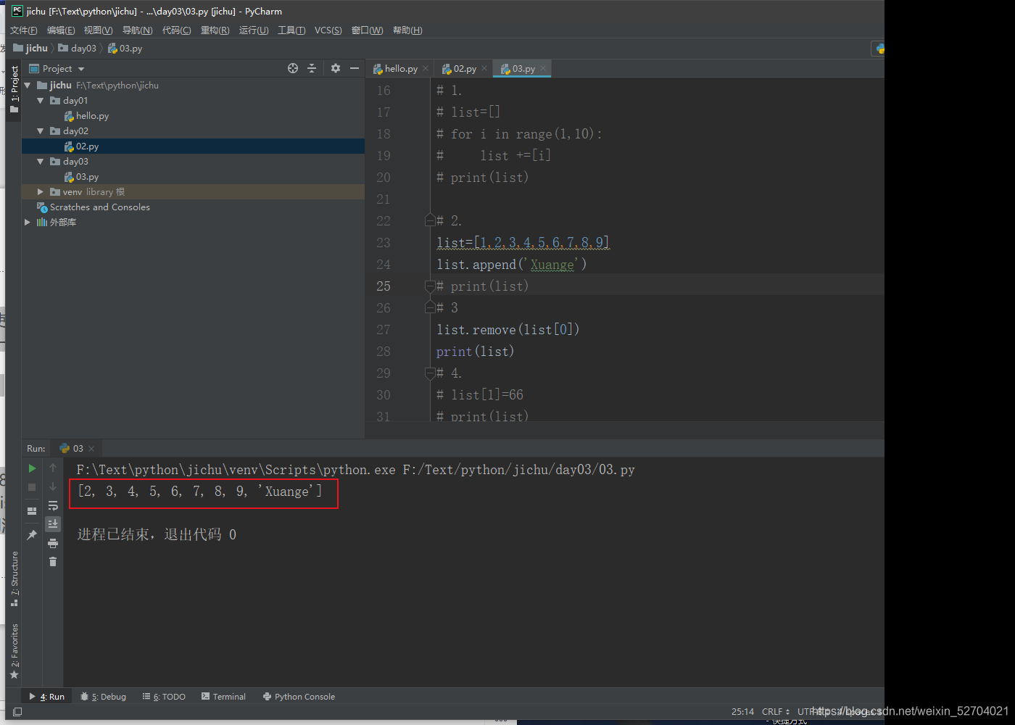Collapse the day02 folder

click(x=41, y=131)
